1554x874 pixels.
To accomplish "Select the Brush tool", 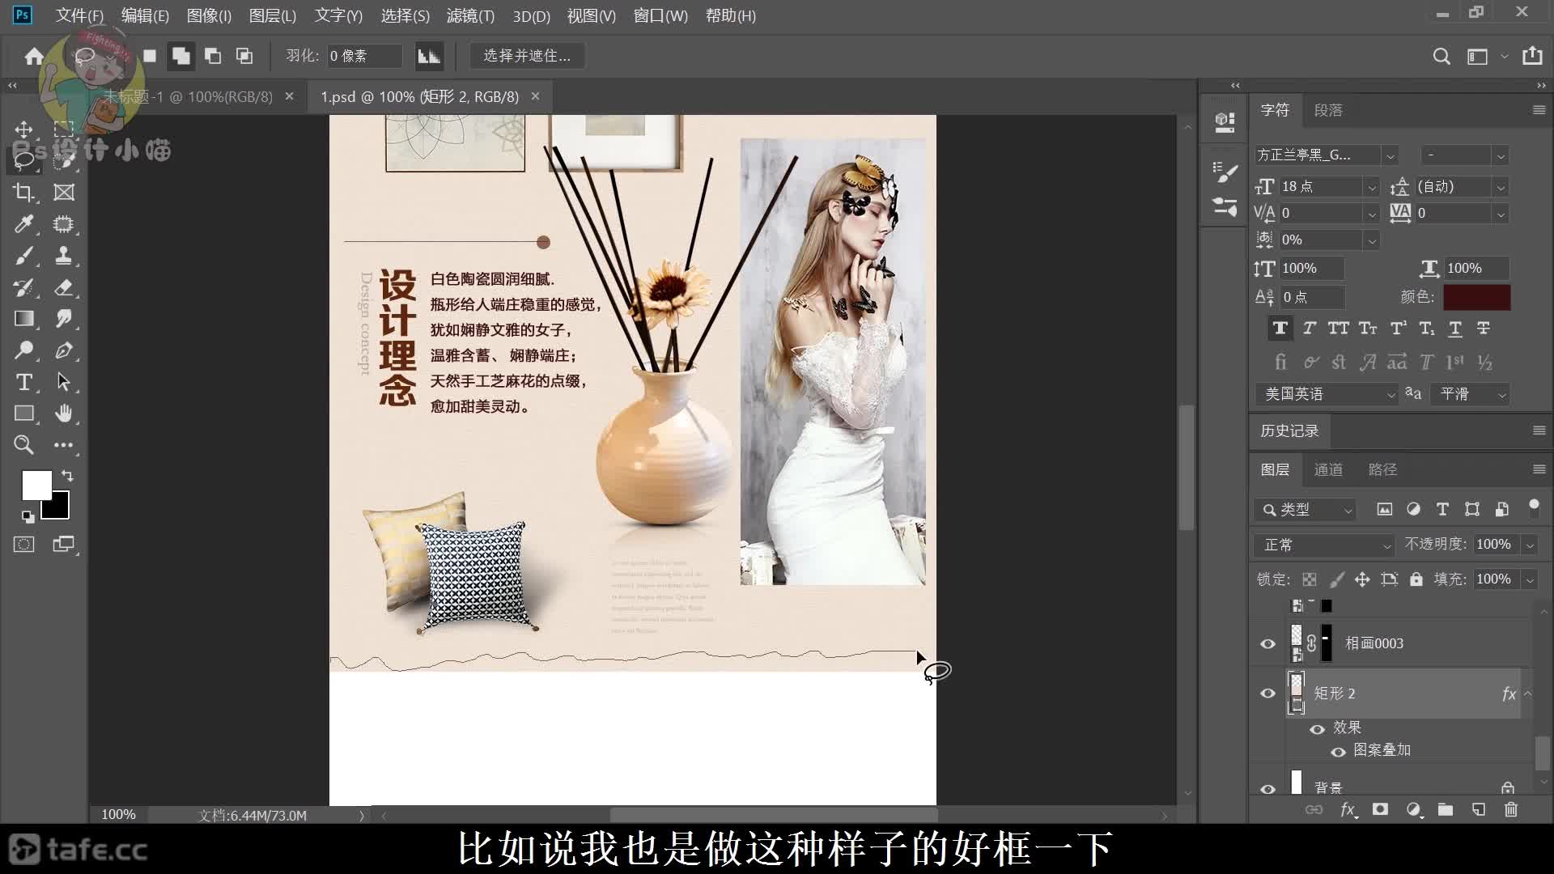I will pos(23,256).
